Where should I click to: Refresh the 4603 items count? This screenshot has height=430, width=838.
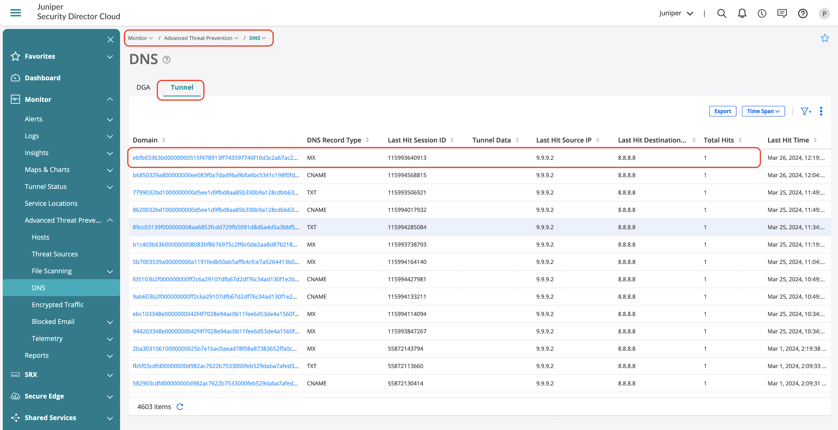pos(180,406)
